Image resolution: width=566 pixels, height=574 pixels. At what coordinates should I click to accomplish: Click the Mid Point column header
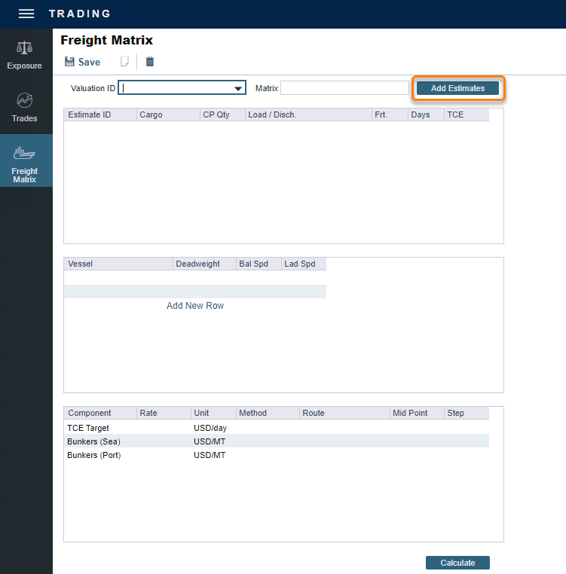[x=410, y=413]
